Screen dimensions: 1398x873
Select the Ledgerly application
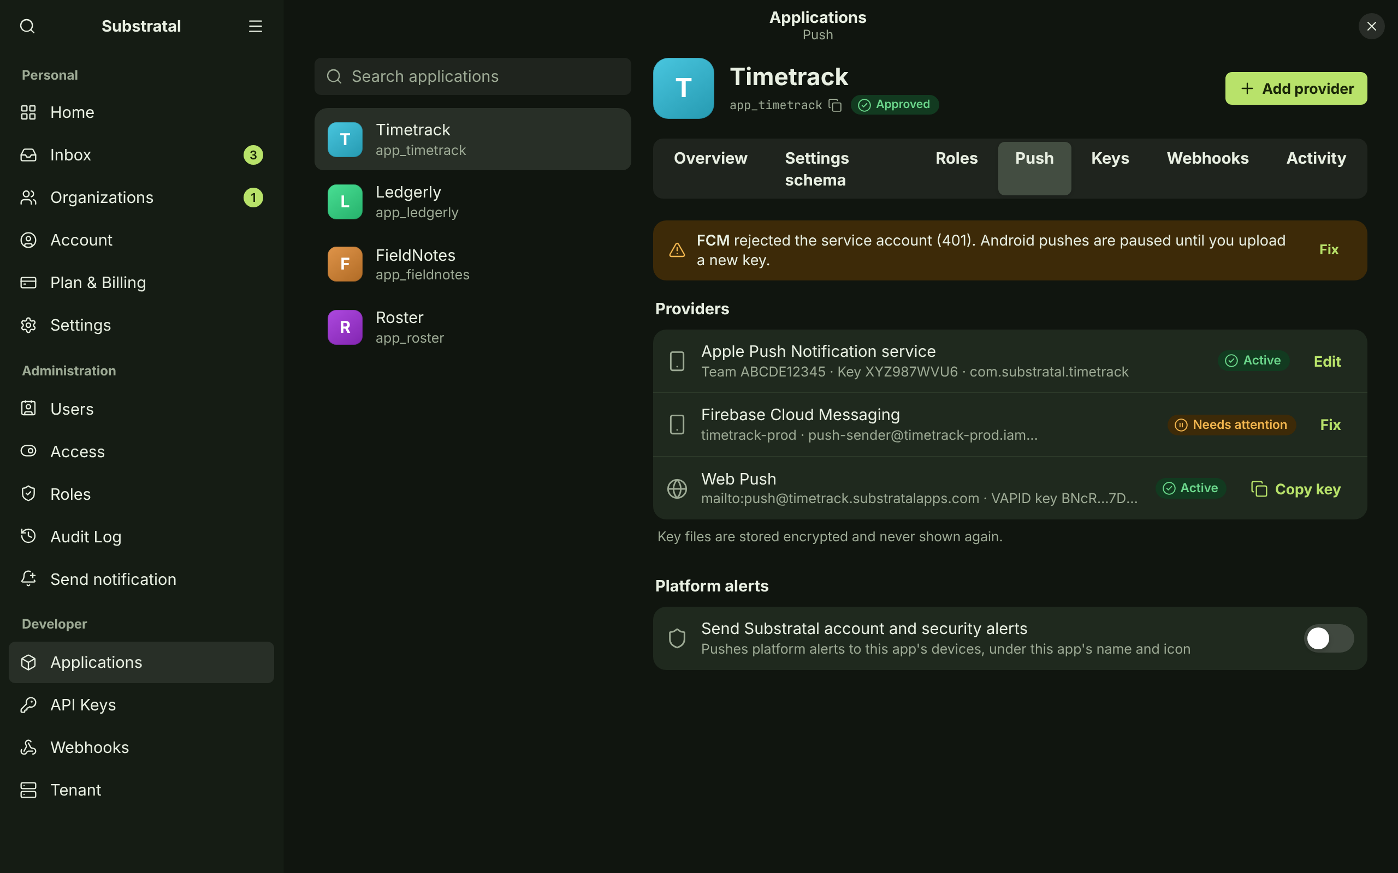(472, 202)
